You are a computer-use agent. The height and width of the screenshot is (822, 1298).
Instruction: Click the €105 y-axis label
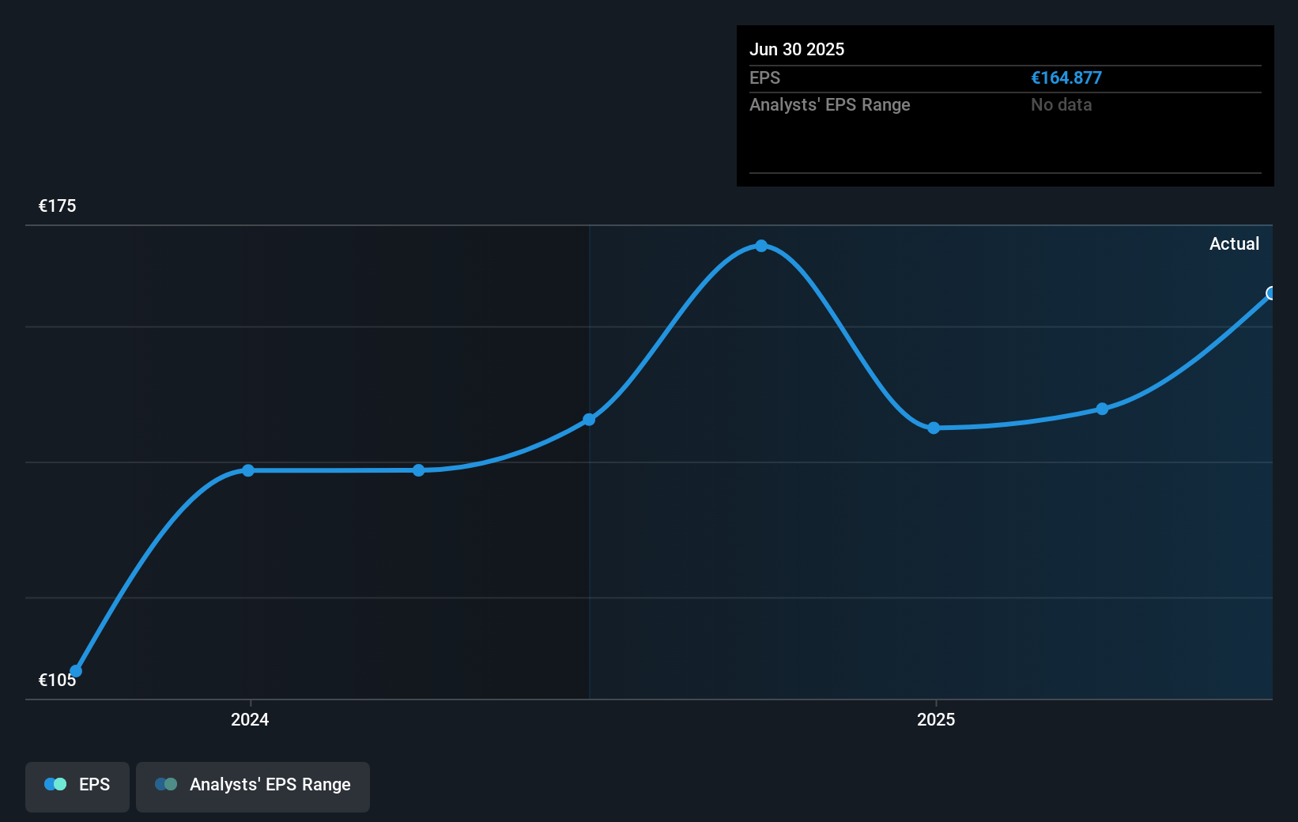pyautogui.click(x=58, y=680)
